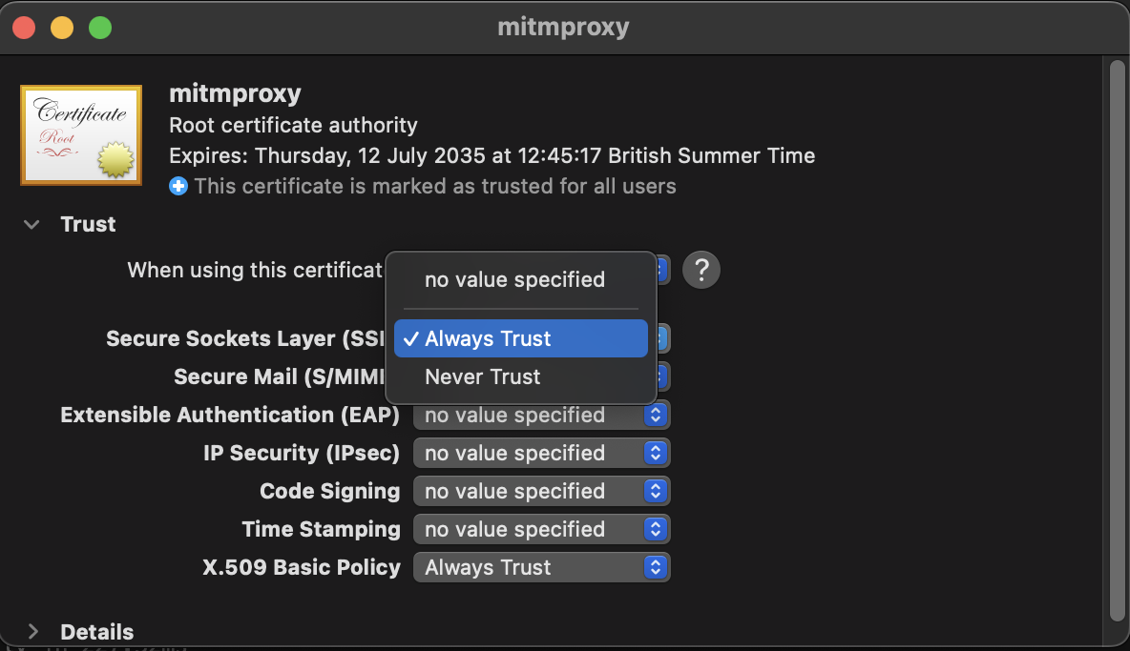Open the Time Stamping trust dropdown
1130x651 pixels.
pos(542,529)
